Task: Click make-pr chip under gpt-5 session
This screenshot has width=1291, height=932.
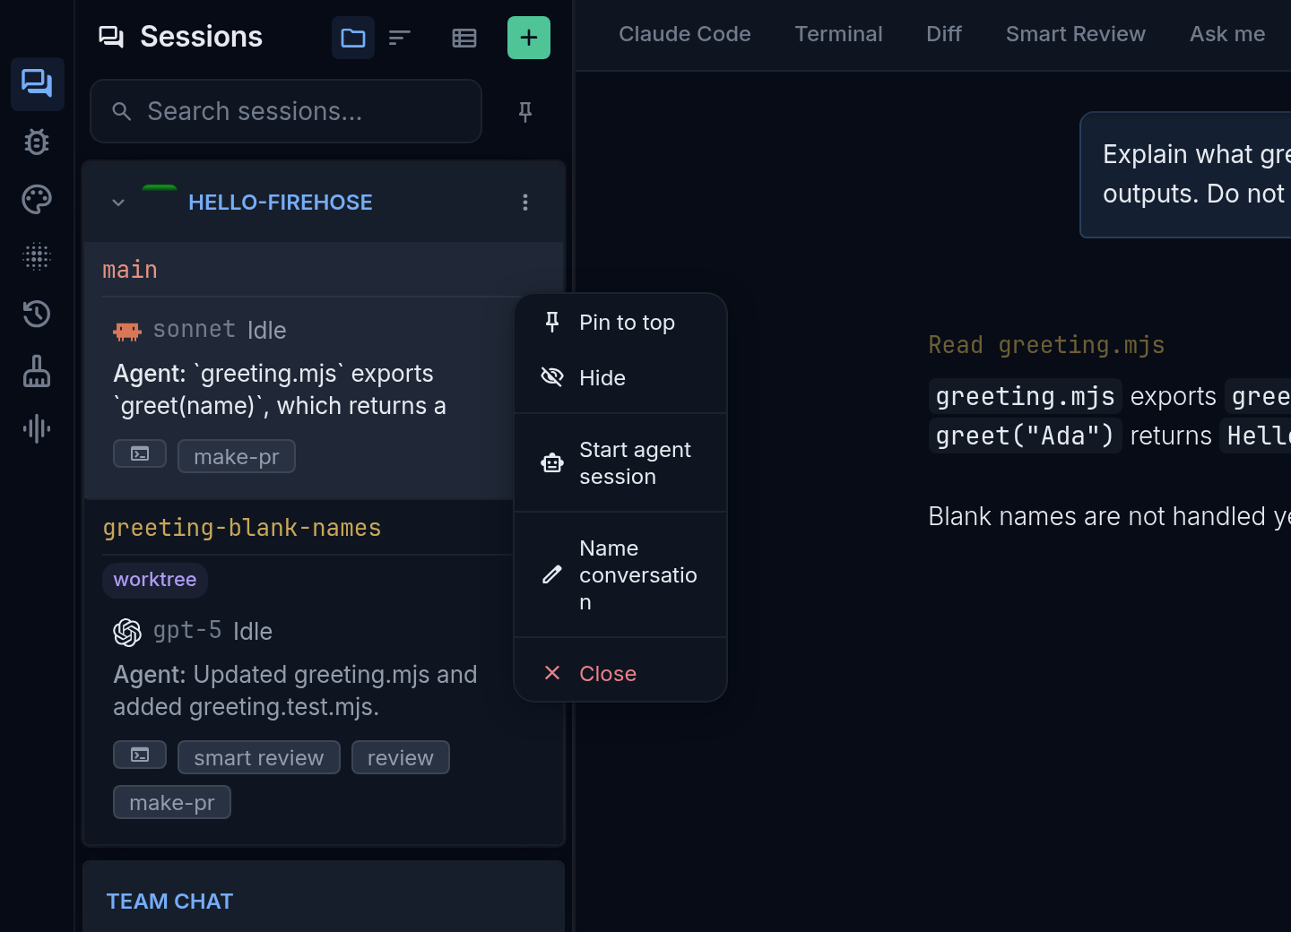Action: [172, 802]
